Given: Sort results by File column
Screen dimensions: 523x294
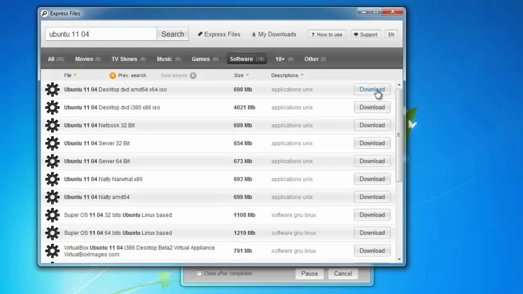Looking at the screenshot, I should 70,76.
